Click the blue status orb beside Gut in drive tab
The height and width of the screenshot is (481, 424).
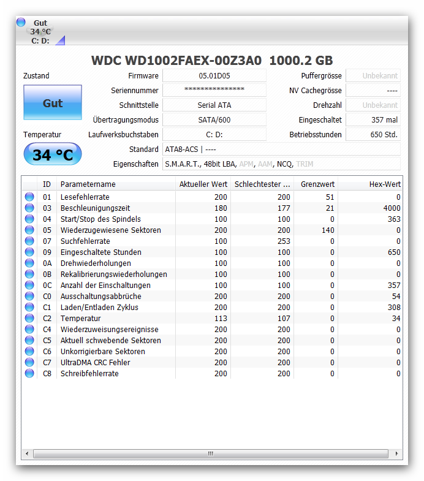tap(21, 22)
